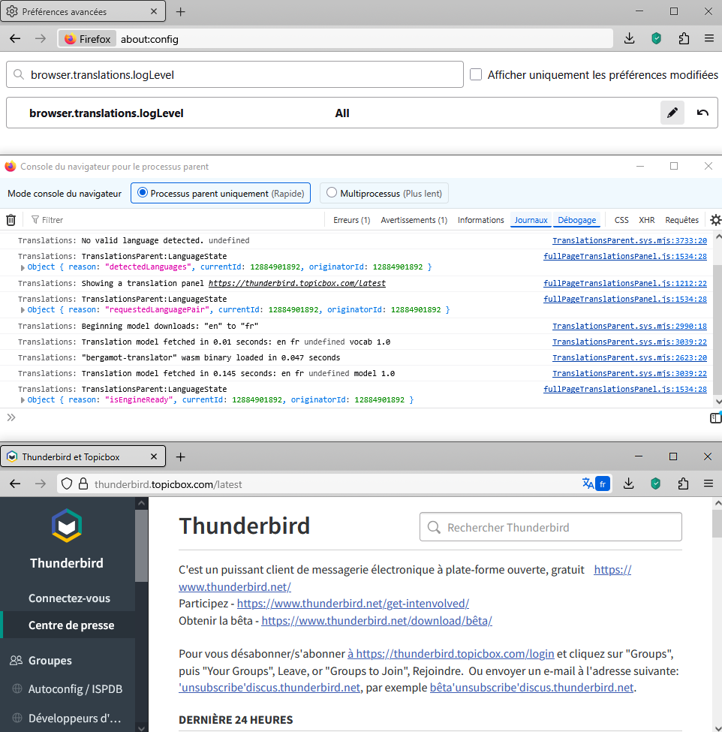Click the Thunderbird page's vertical scrollbar thumb

coord(717,523)
